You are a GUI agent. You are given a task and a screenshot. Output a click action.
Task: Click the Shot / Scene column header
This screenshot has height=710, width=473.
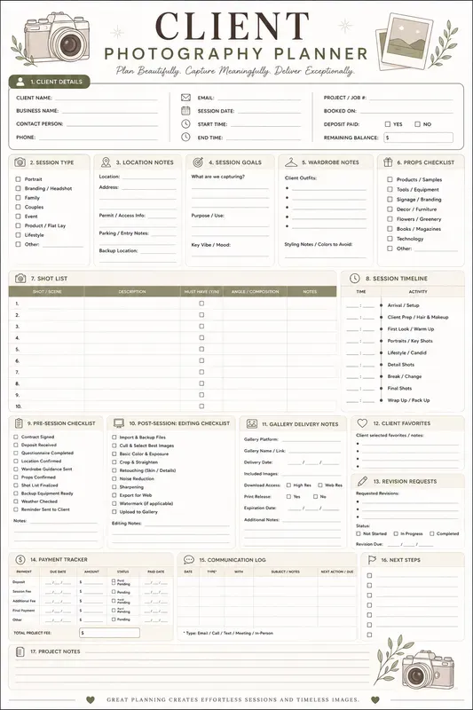[x=47, y=292]
